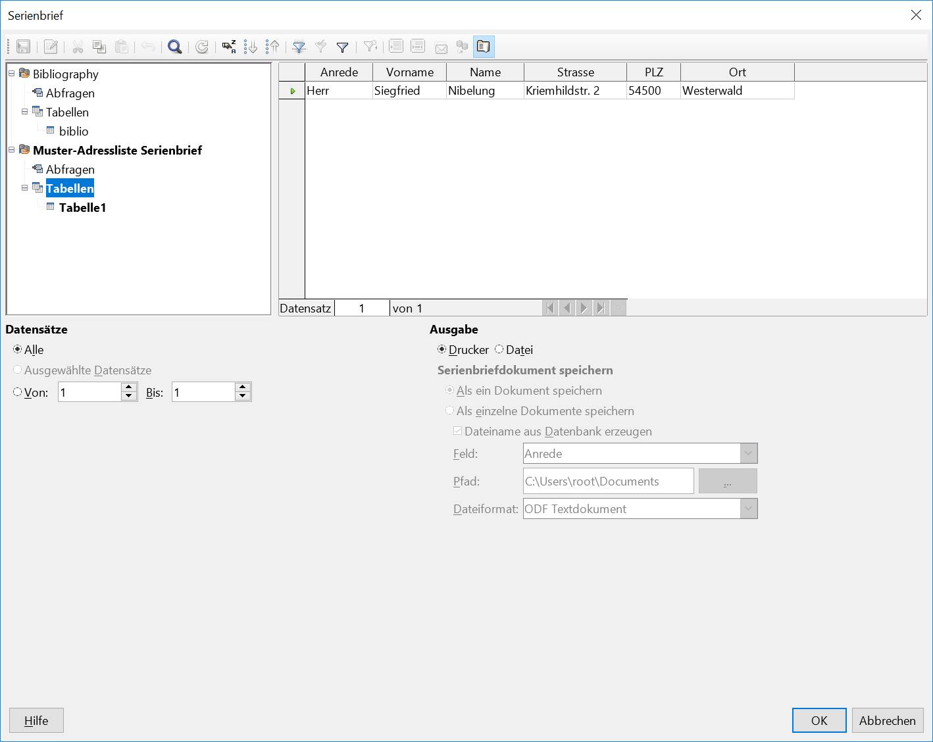
Task: Open the Feld dropdown showing Anrede
Action: click(749, 453)
